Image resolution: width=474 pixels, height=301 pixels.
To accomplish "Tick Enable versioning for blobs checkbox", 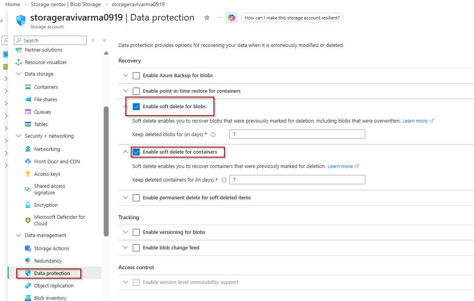I will (136, 232).
